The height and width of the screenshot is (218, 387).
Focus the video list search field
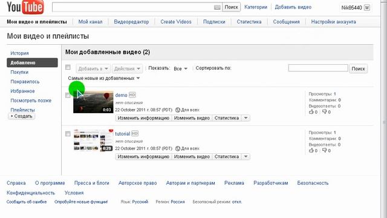pos(318,68)
